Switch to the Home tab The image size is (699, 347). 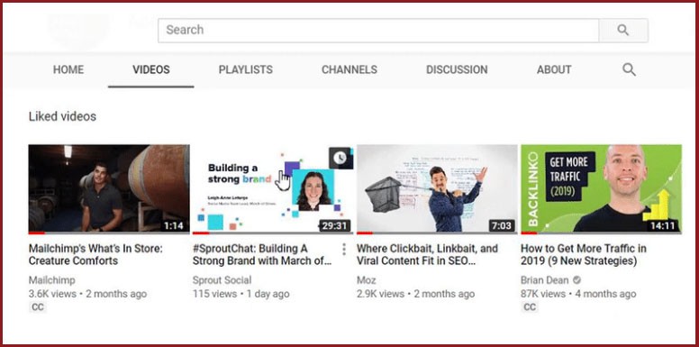[x=68, y=69]
